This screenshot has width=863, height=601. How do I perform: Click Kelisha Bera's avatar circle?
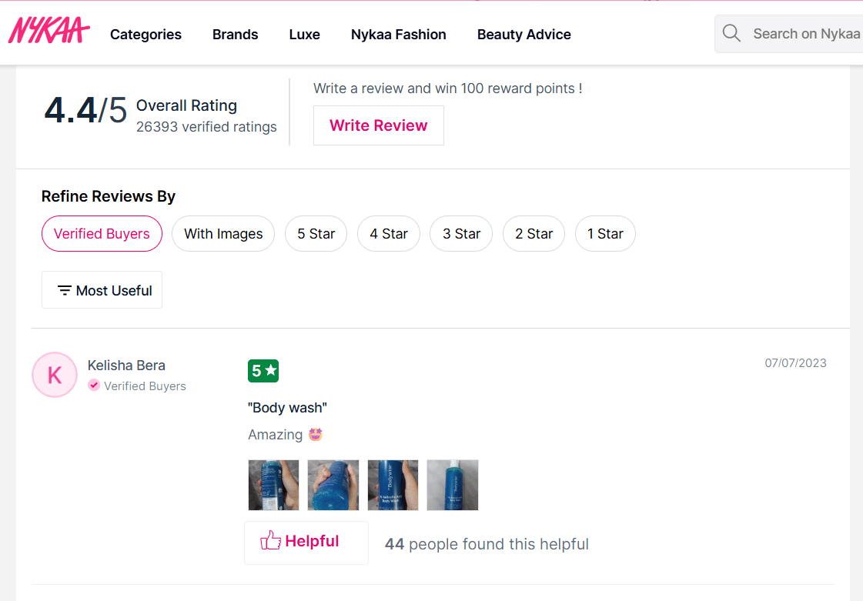(x=55, y=375)
